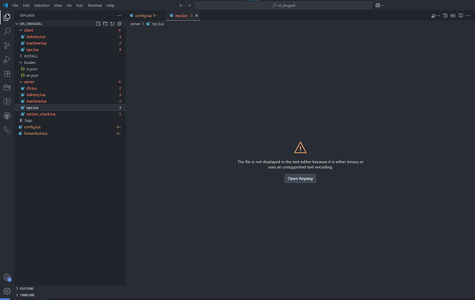The height and width of the screenshot is (300, 475).
Task: Collapse the client folder
Action: tap(29, 30)
